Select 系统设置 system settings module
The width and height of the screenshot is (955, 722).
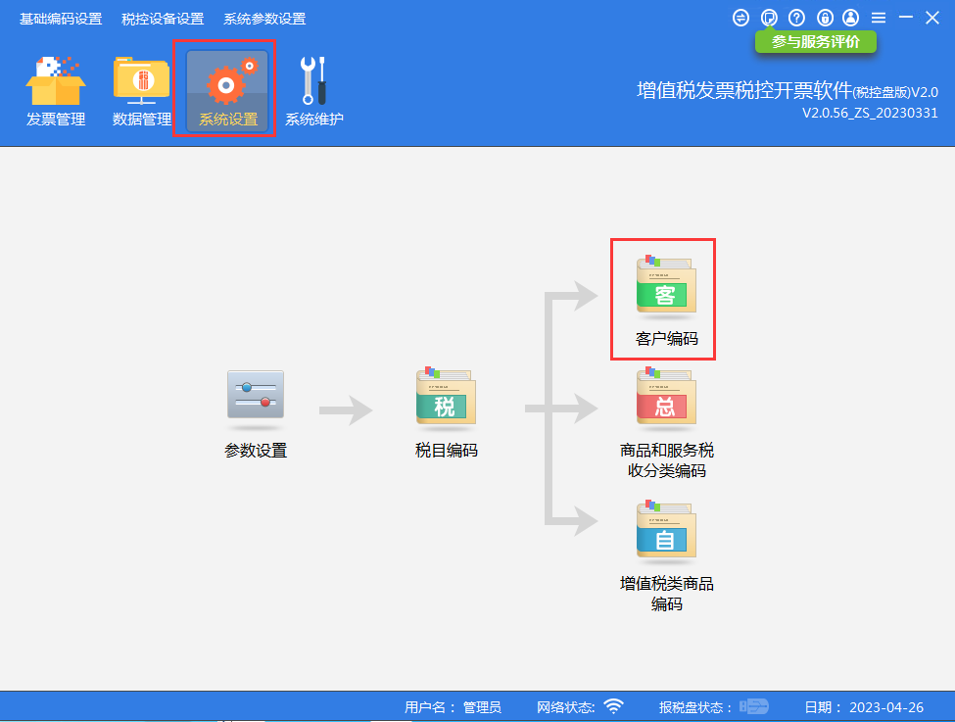click(227, 90)
